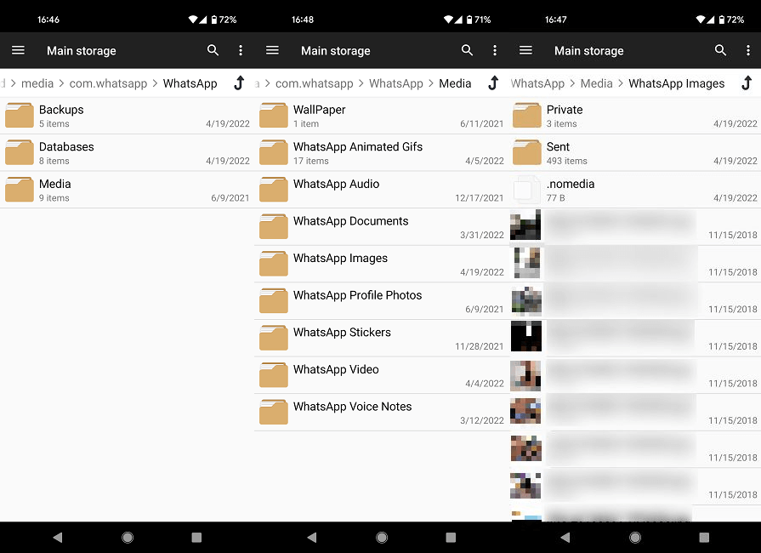Select the Media breadcrumb in the right panel
The height and width of the screenshot is (553, 761).
pos(597,83)
